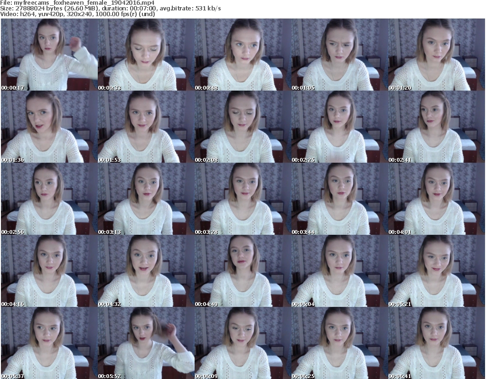Screen dimensions: 486x379
Task: Click the thumbnail frame stamped 00:03:13
Action: [146, 199]
